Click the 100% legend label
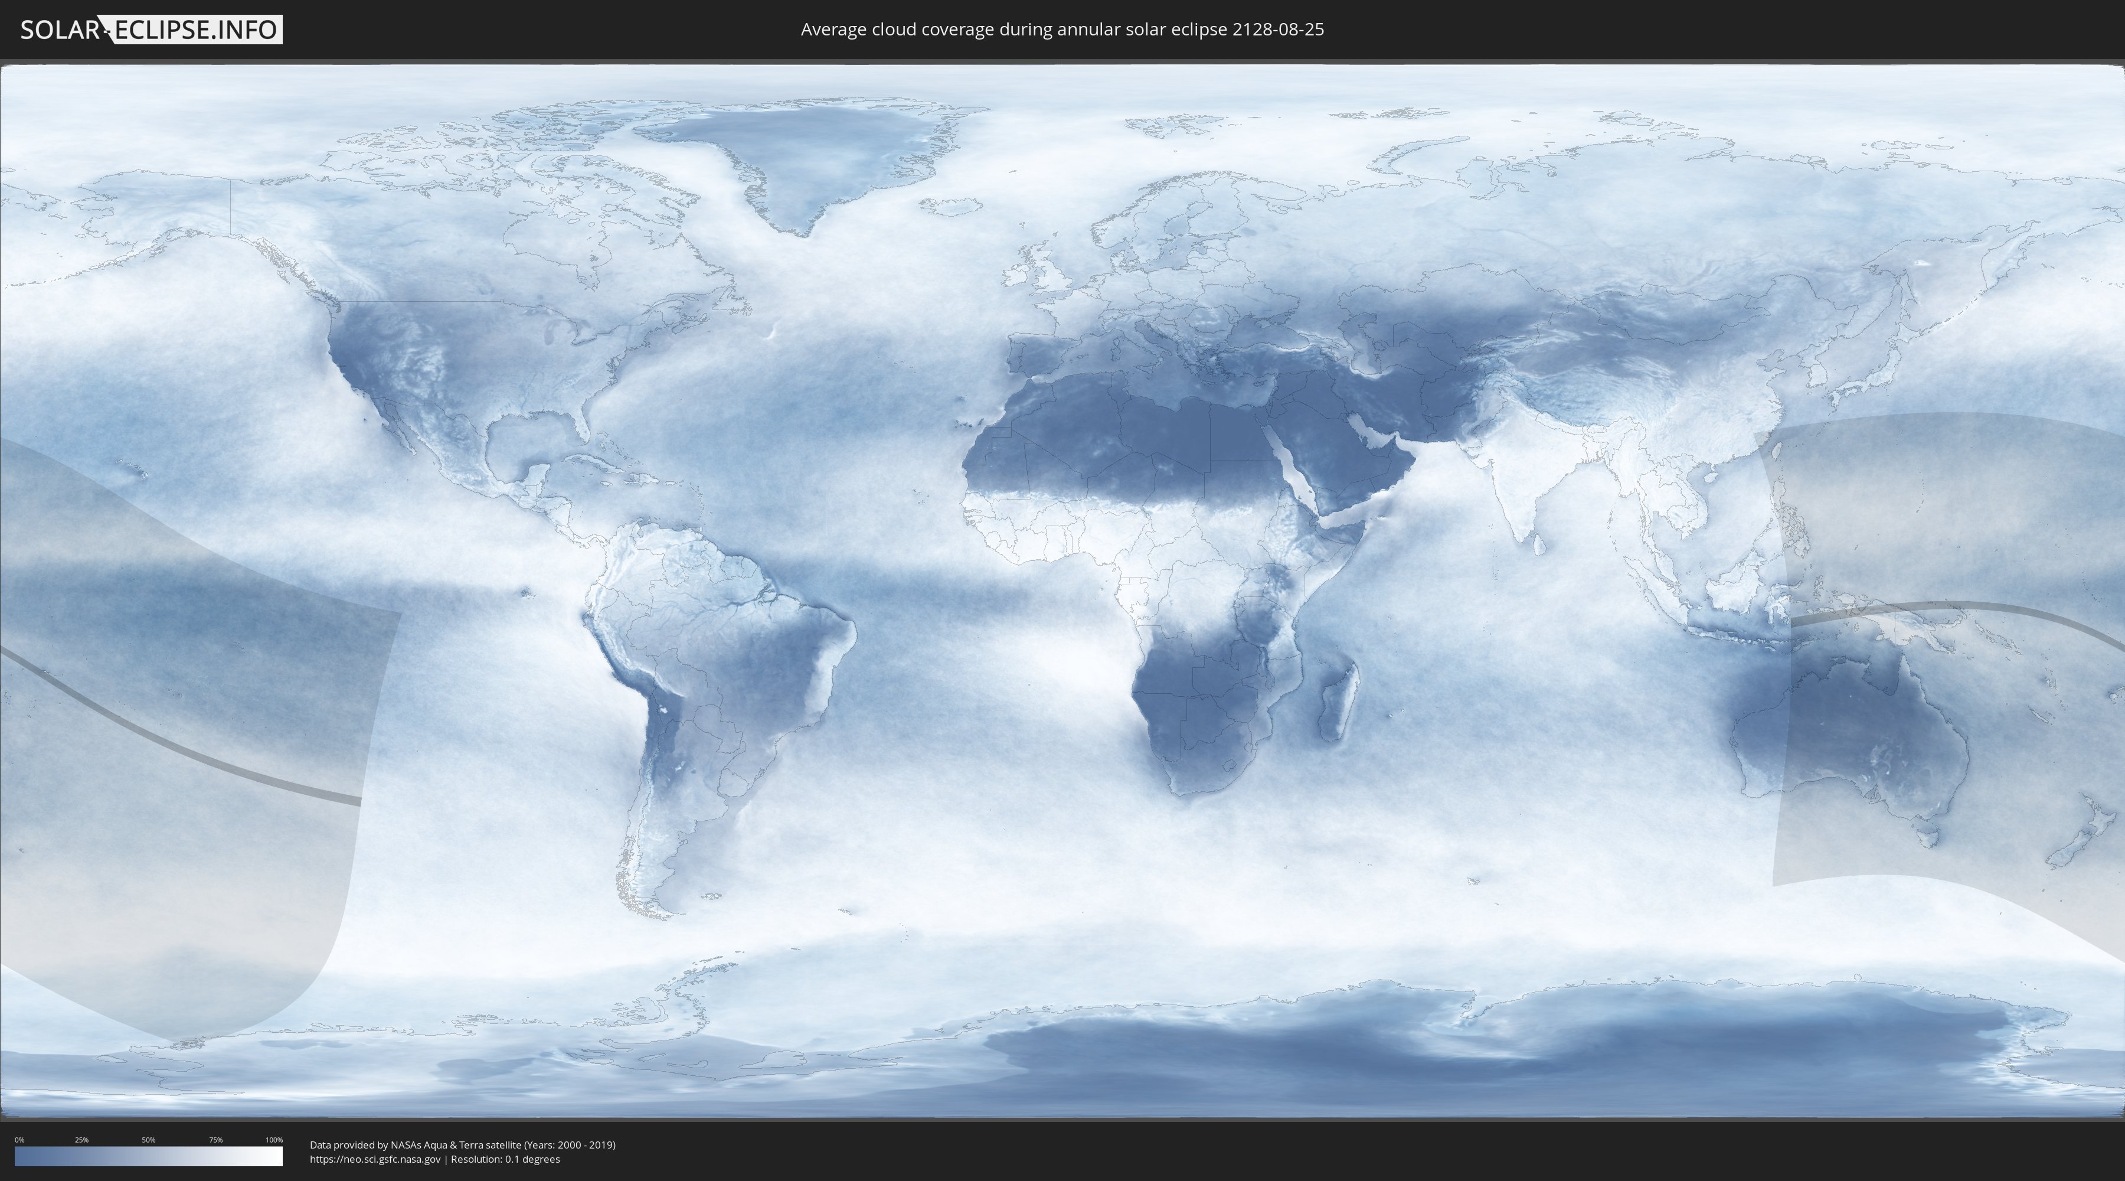 (274, 1140)
